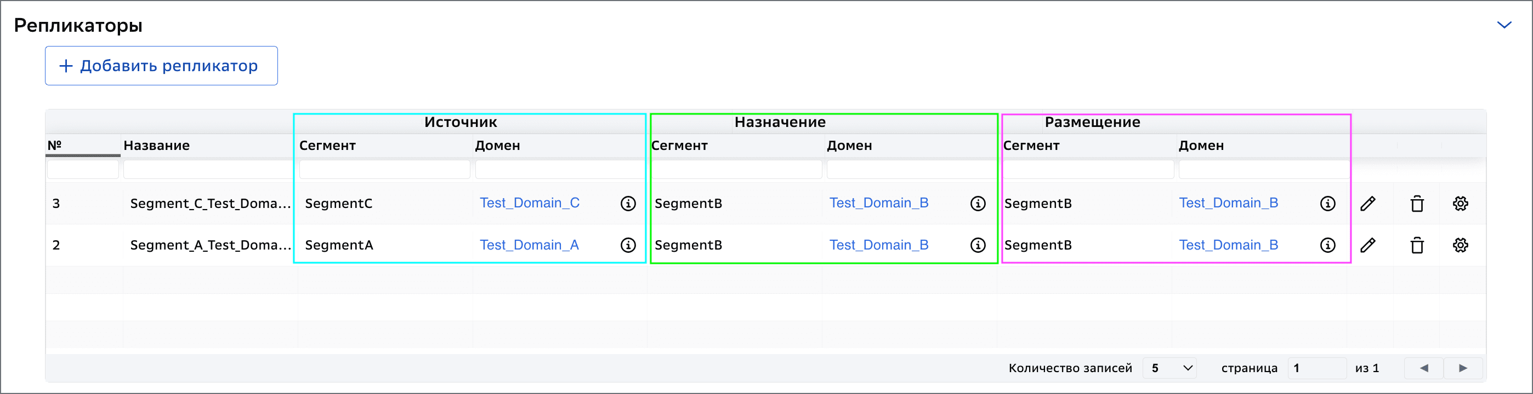The height and width of the screenshot is (394, 1533).
Task: Delete the Segment_A replicator row
Action: click(x=1417, y=245)
